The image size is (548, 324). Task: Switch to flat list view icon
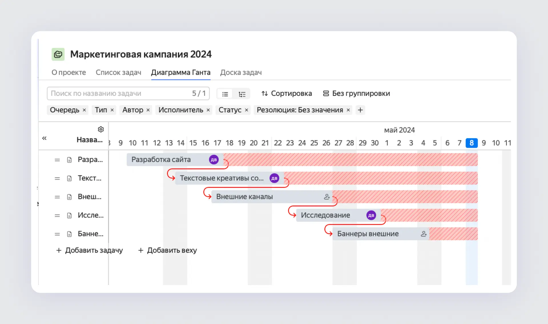pos(225,94)
